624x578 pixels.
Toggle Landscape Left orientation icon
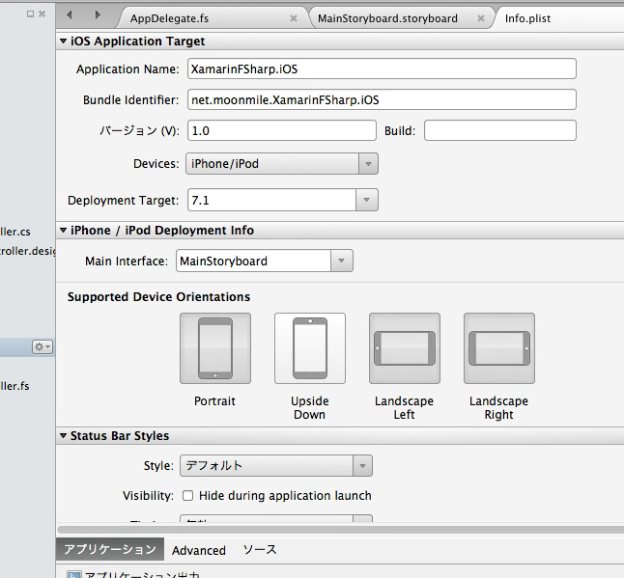coord(404,348)
